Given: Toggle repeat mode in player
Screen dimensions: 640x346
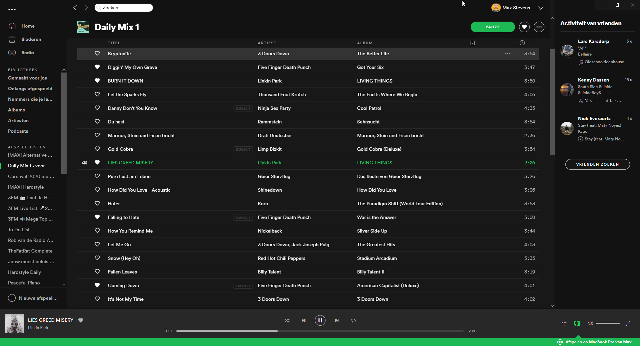Looking at the screenshot, I should tap(353, 320).
